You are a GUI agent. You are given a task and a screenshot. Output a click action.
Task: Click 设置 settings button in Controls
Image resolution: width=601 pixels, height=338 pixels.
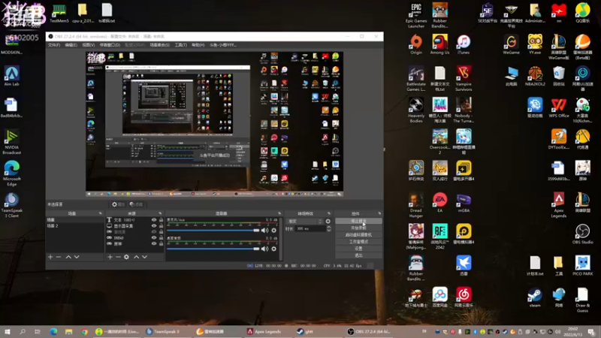click(x=358, y=249)
